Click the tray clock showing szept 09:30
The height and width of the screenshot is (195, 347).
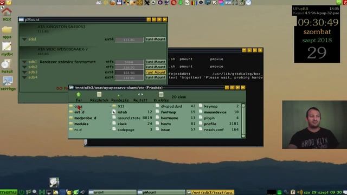click(x=323, y=192)
